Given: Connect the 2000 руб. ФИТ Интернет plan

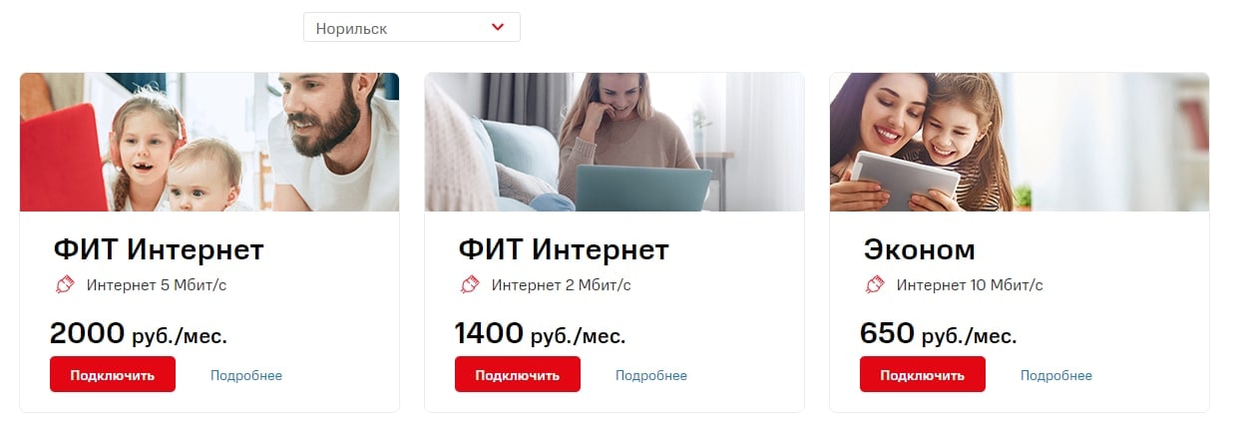Looking at the screenshot, I should click(x=113, y=374).
